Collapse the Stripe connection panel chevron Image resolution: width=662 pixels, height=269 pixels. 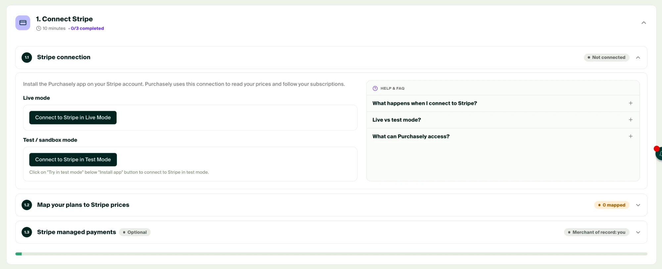pos(638,58)
